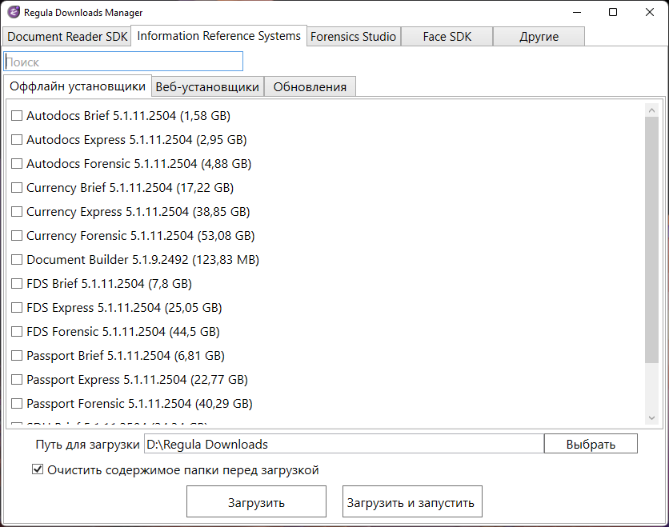
Task: Check Autodocs Brief 5.1.11.2504 checkbox
Action: click(x=17, y=115)
